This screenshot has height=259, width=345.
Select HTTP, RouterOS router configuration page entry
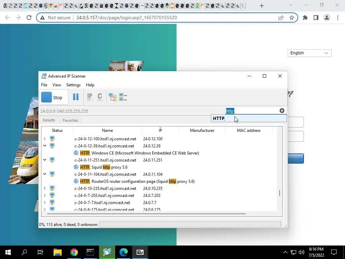point(137,181)
